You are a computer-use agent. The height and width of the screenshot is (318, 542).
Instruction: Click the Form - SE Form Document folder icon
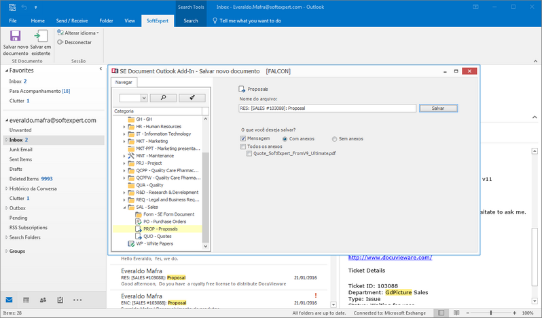(139, 214)
